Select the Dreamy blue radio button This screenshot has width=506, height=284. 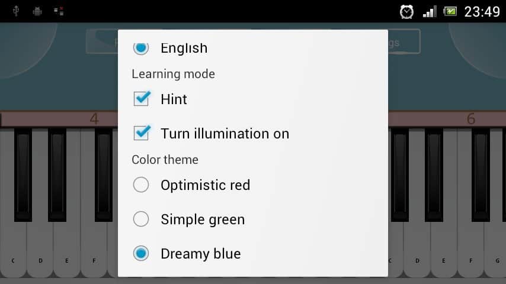click(141, 254)
